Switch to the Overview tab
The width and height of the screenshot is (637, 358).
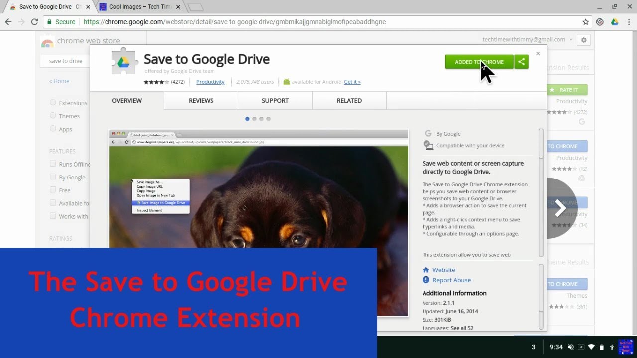tap(127, 100)
